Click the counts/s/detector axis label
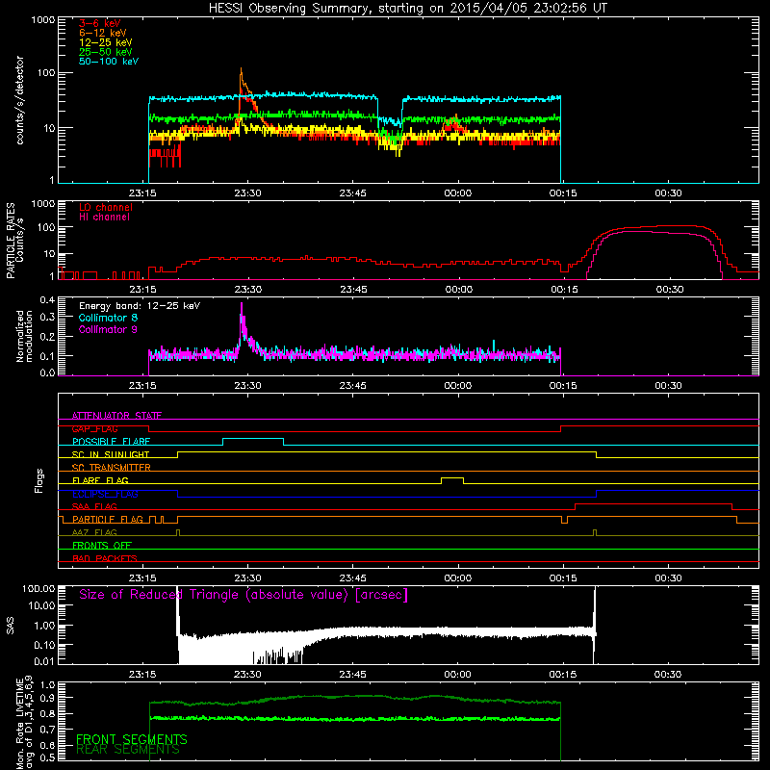This screenshot has width=770, height=770. coord(20,100)
